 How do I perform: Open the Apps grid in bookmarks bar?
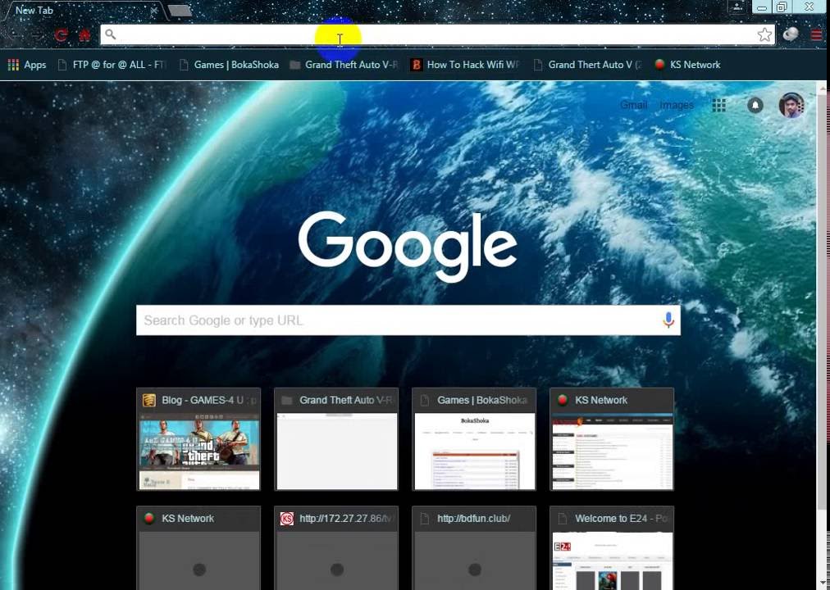click(x=27, y=65)
